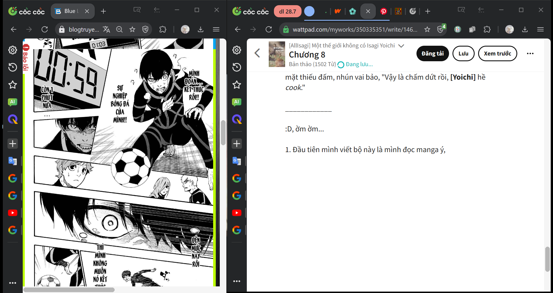The width and height of the screenshot is (553, 293).
Task: Translate page icon in left address bar
Action: click(x=107, y=29)
